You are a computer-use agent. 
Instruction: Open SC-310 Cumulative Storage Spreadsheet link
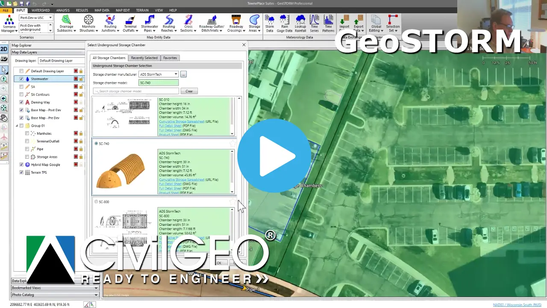(x=182, y=121)
